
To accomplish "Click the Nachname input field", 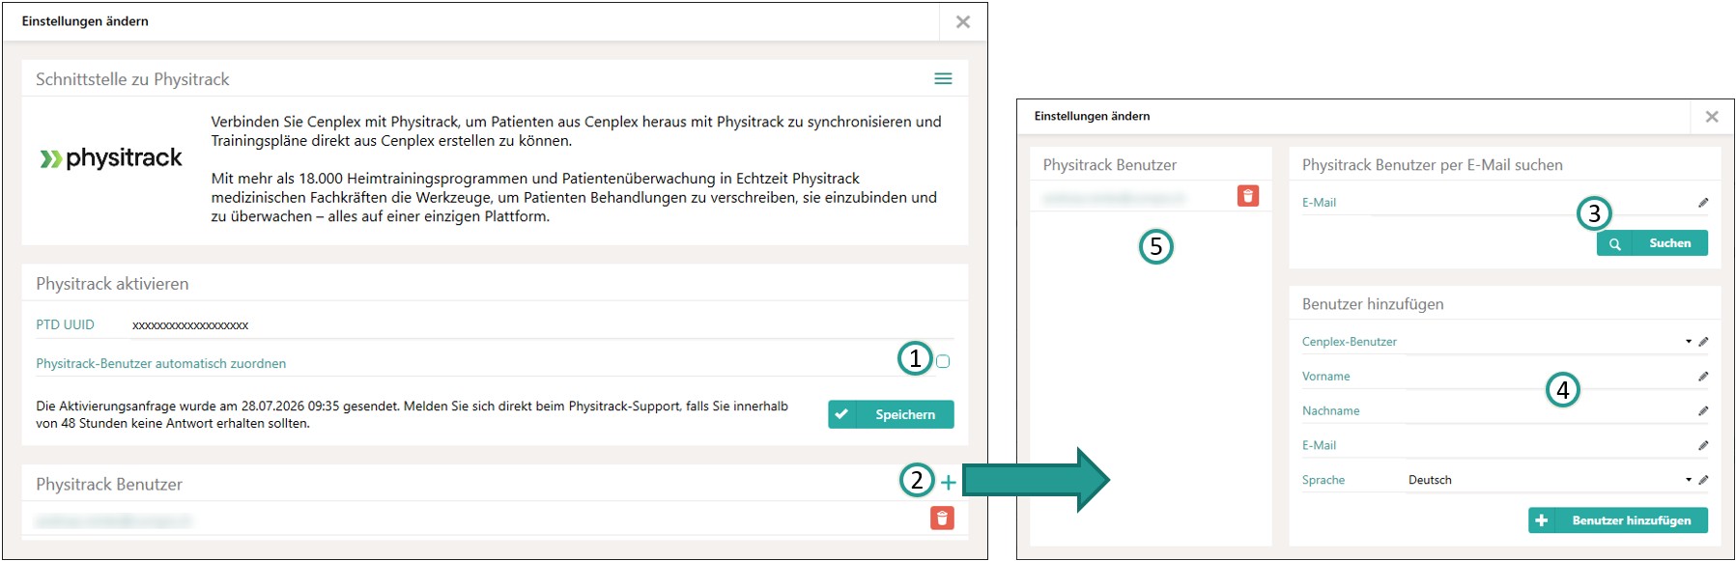I will pyautogui.click(x=1549, y=411).
